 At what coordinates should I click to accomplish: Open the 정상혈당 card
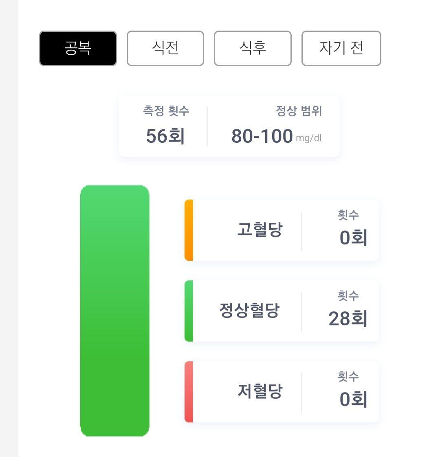pyautogui.click(x=282, y=311)
